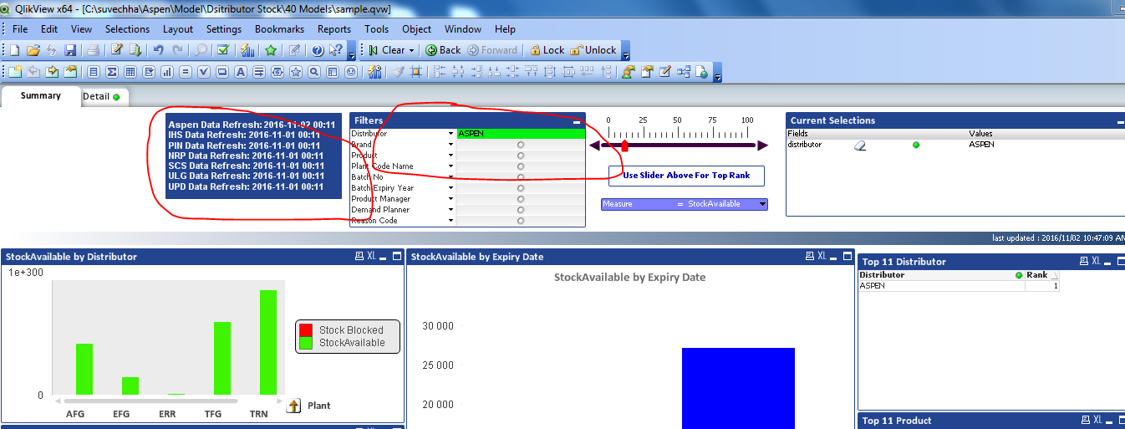
Task: Select the Batch Expiry Year radio indicator
Action: (x=521, y=188)
